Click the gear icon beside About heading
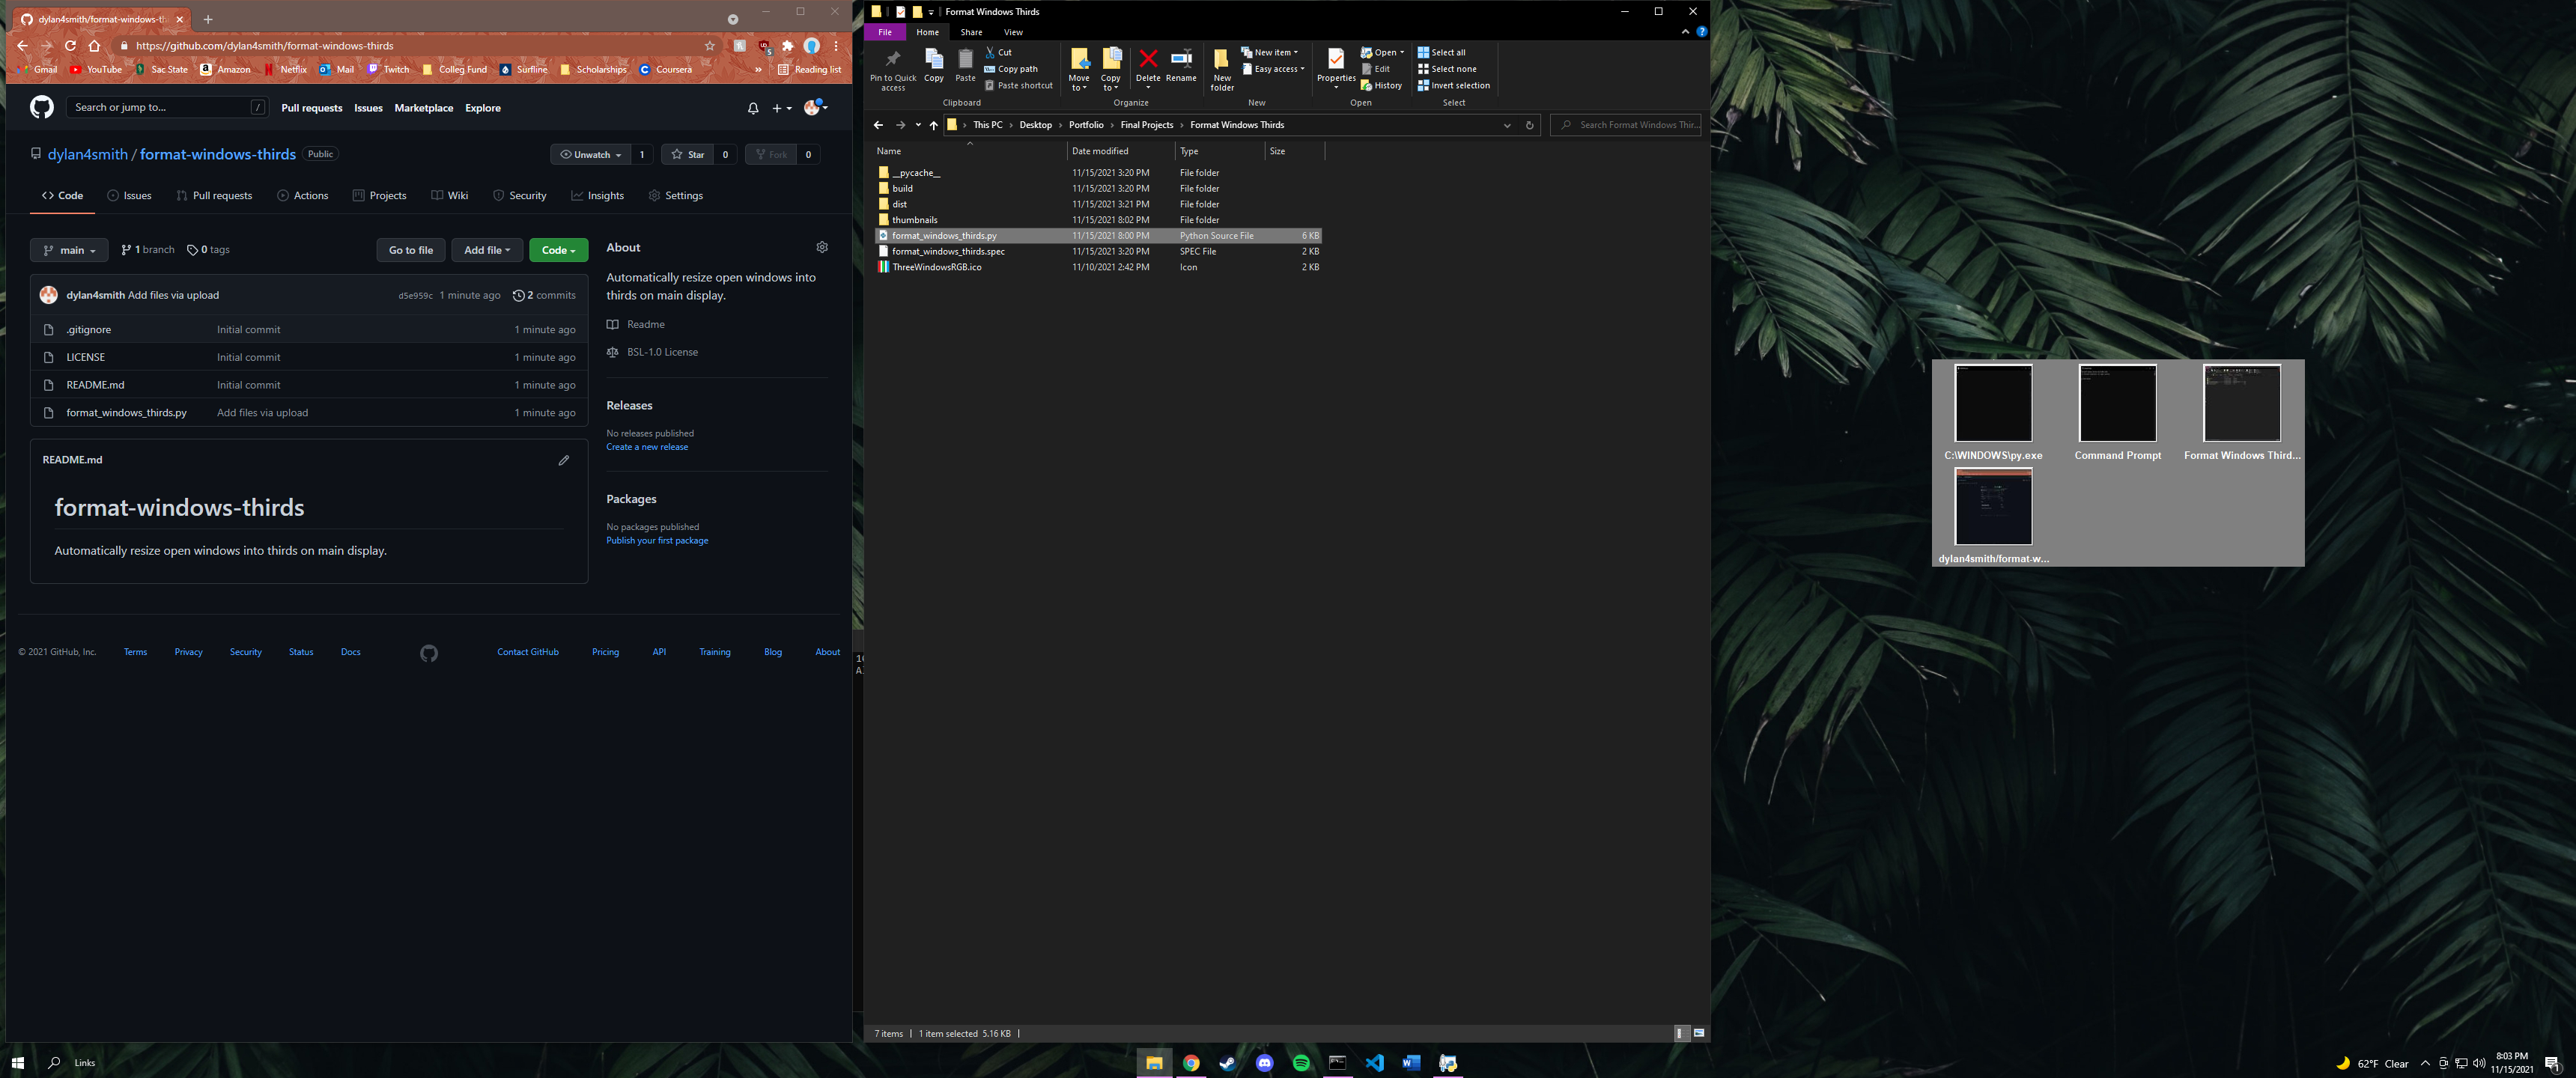 pyautogui.click(x=822, y=247)
